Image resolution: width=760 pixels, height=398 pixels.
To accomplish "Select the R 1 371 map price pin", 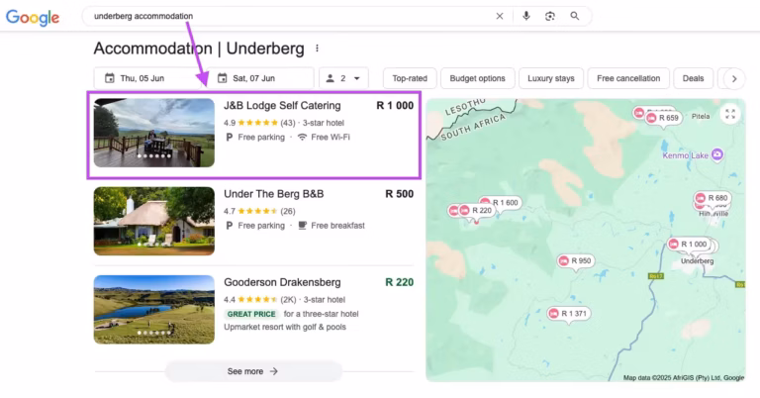I will (x=569, y=314).
